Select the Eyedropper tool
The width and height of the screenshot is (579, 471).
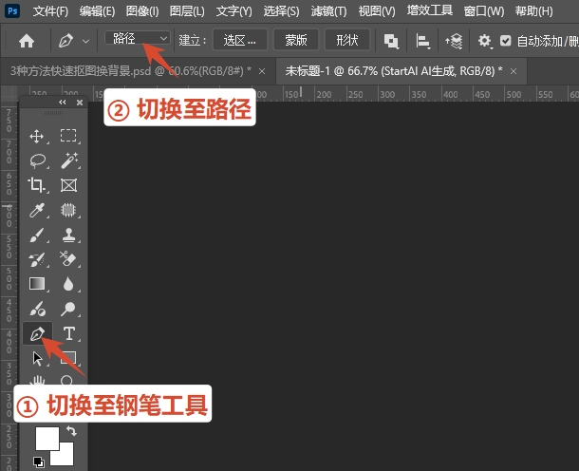[37, 210]
